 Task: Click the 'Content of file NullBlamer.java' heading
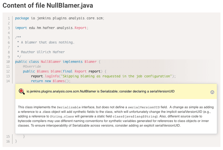click(x=48, y=5)
